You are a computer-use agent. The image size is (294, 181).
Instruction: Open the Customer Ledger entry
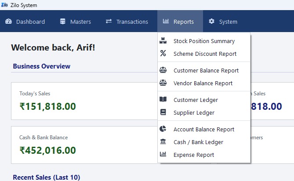204,100
